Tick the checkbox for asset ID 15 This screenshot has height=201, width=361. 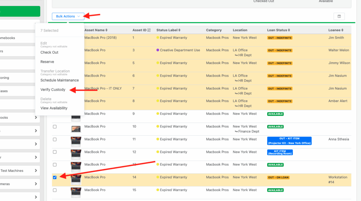click(x=55, y=190)
